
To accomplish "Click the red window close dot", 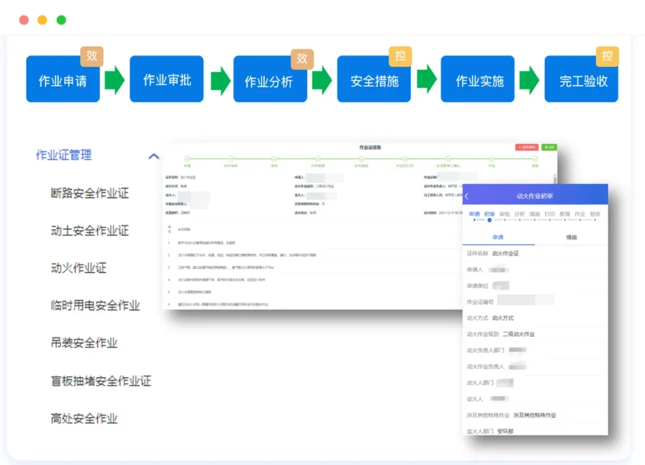I will 24,20.
